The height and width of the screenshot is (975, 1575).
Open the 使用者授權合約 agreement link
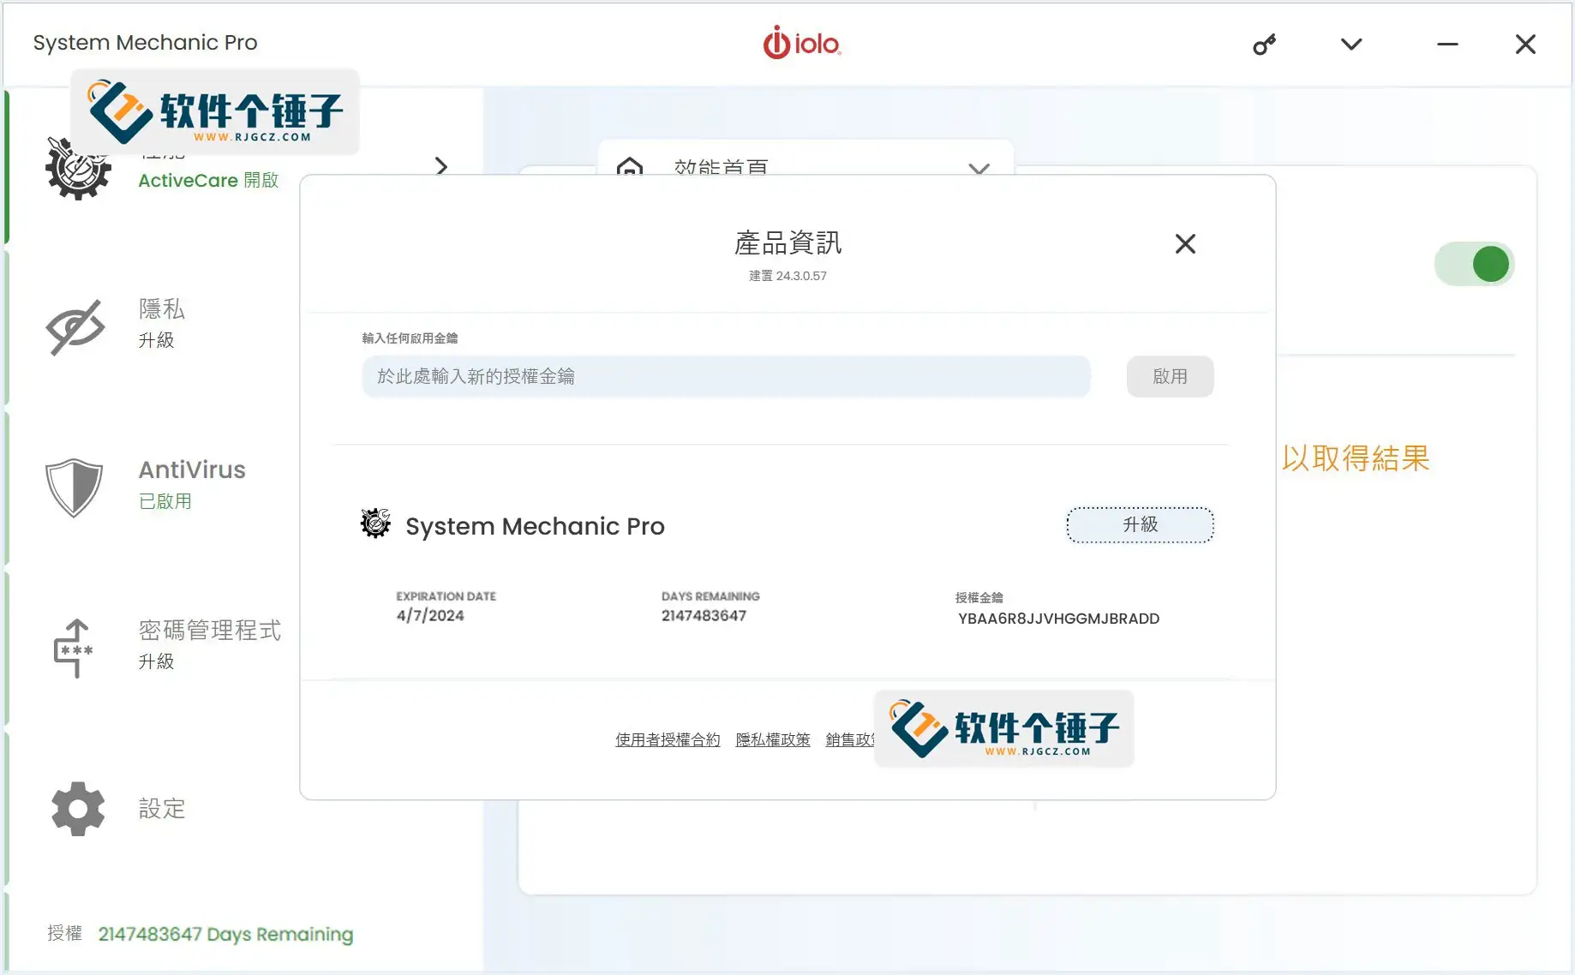click(668, 739)
